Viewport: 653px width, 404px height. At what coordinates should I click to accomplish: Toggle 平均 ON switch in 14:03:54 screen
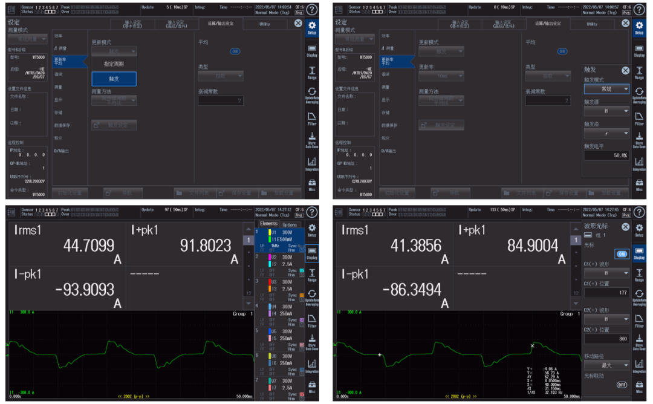pos(235,51)
